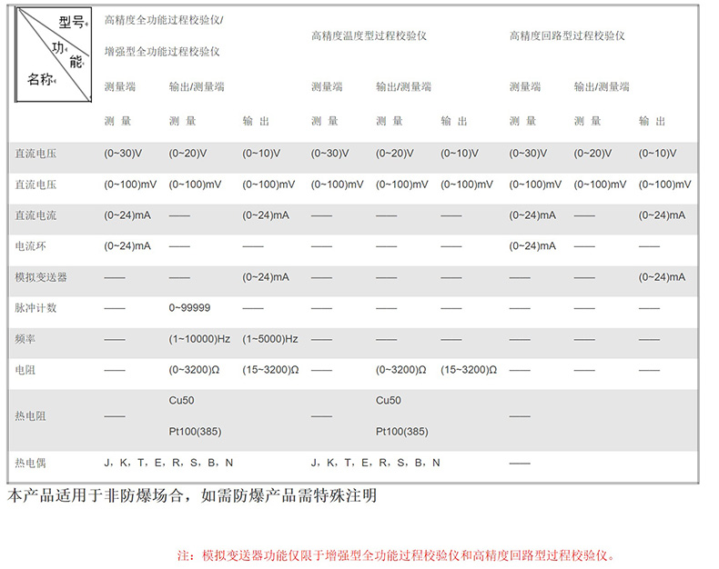Select Pt100(385) under the 高精度温度型过程校验仪 column

[401, 432]
